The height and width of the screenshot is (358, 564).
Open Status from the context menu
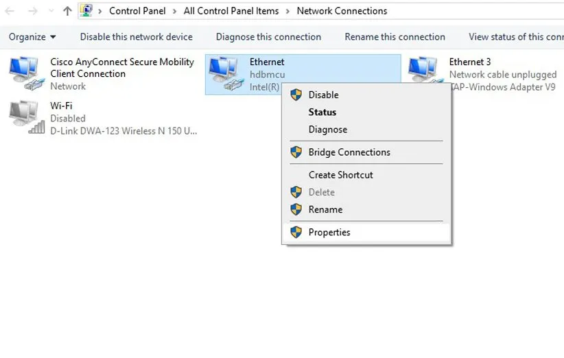(x=322, y=112)
